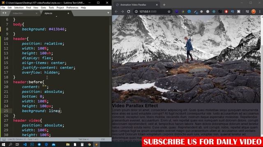The image size is (263, 147).
Task: Go forward in the browser
Action: point(122,11)
